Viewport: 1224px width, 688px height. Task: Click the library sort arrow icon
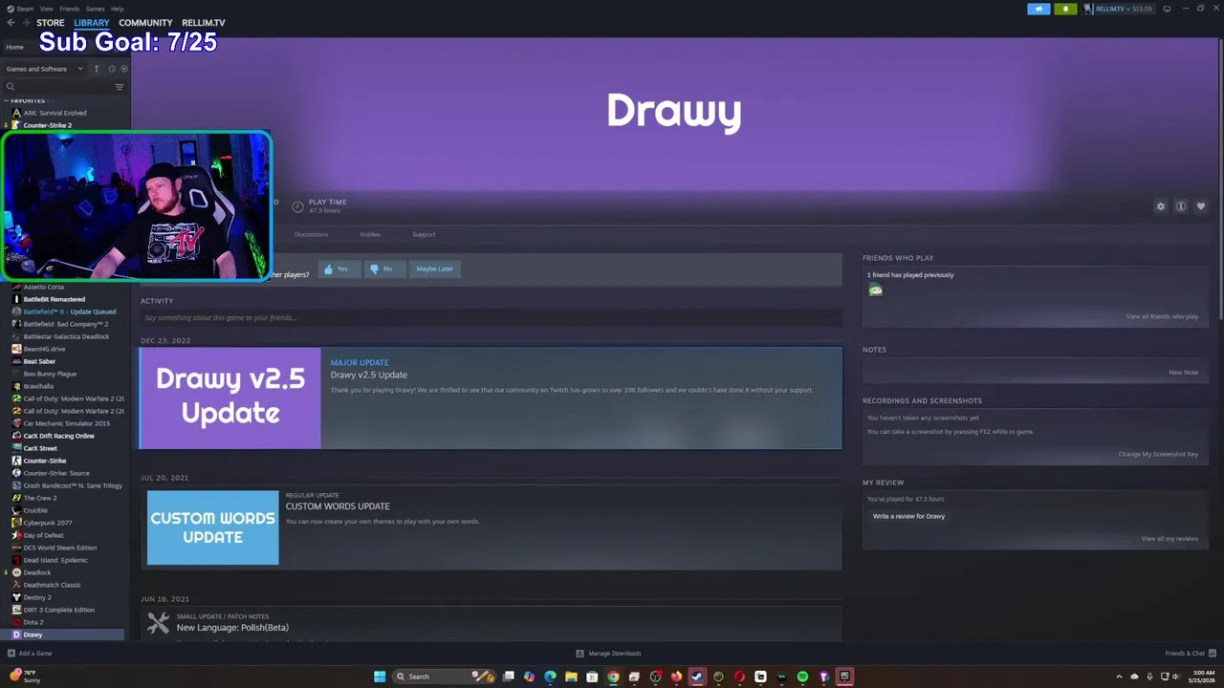96,69
